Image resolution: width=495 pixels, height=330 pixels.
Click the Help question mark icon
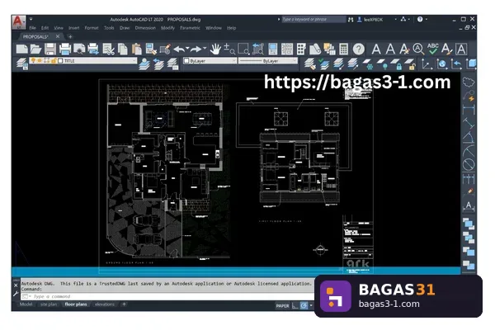click(358, 49)
